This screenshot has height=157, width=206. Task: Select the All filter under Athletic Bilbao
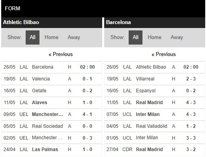(x=32, y=37)
